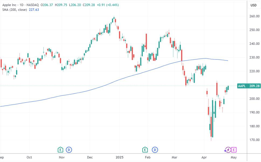Click the November dividend marker icon
261x162 pixels.
(69, 150)
